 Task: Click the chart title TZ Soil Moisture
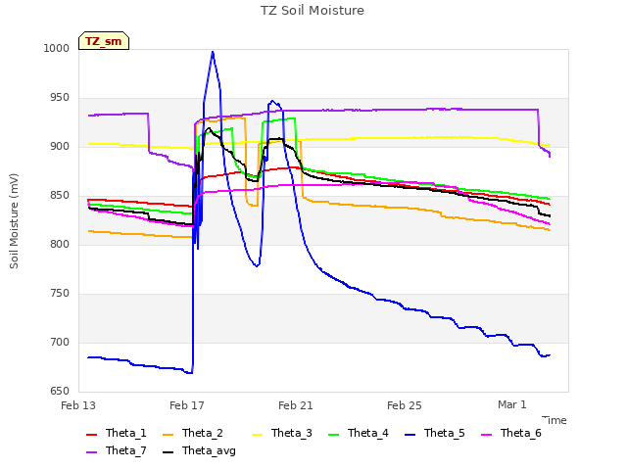coord(313,11)
